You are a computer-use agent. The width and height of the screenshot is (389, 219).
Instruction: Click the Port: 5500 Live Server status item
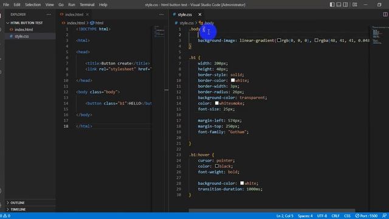(366, 216)
